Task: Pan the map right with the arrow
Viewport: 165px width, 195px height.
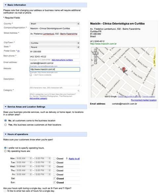Action: (x=97, y=53)
